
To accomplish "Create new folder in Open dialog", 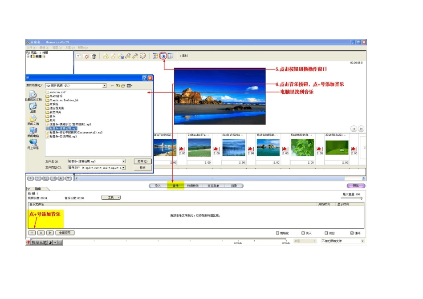I will coord(123,86).
